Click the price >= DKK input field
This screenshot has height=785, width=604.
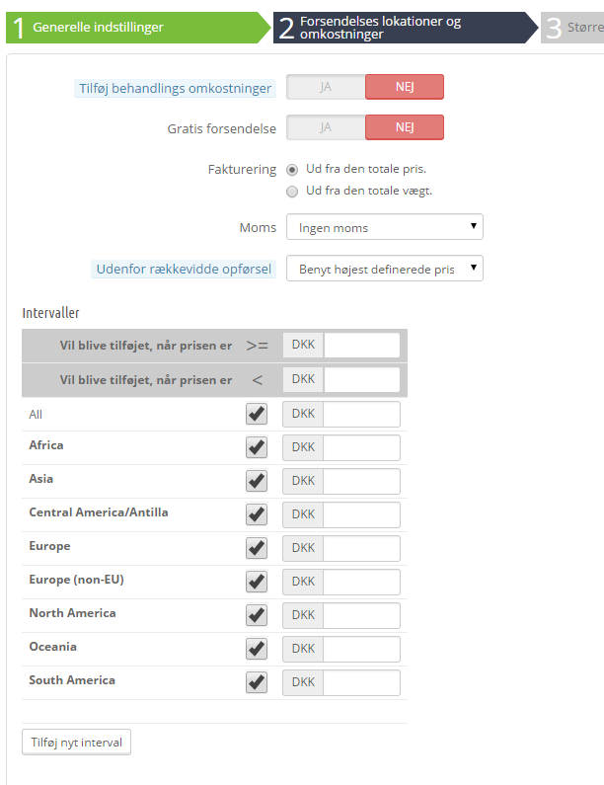(x=362, y=345)
